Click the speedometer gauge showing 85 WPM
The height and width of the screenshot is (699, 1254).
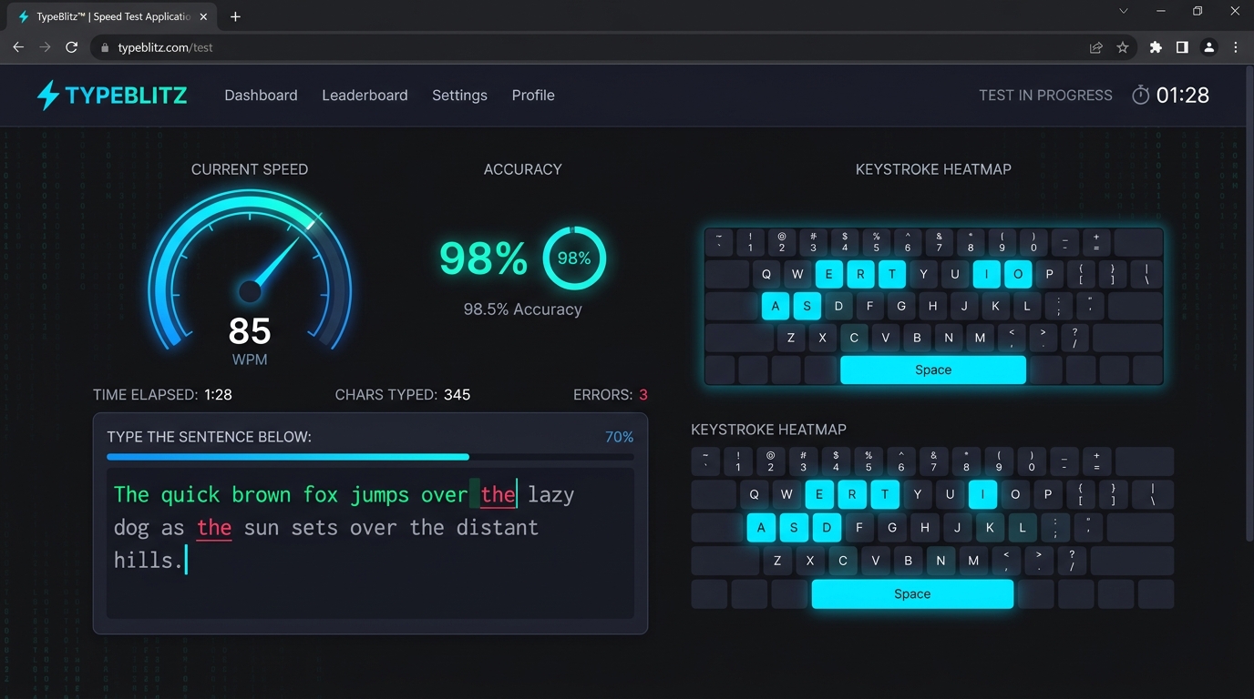(250, 273)
